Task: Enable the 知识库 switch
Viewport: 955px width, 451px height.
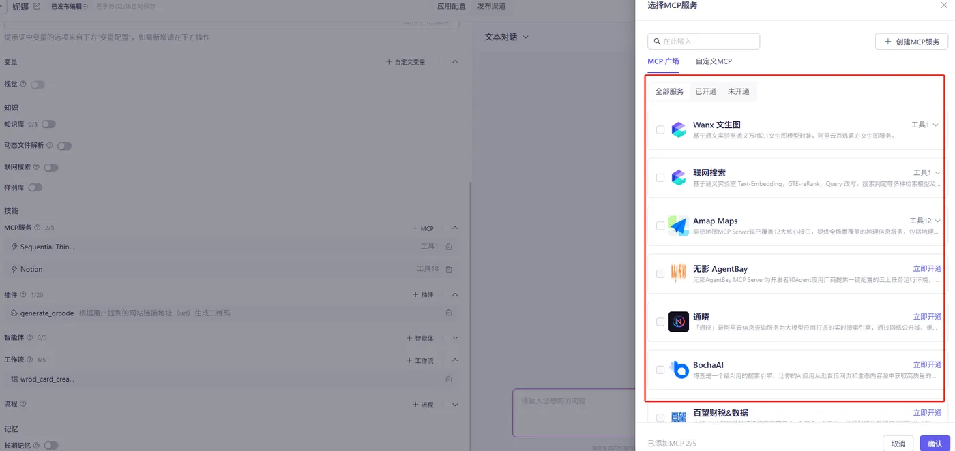Action: (48, 124)
